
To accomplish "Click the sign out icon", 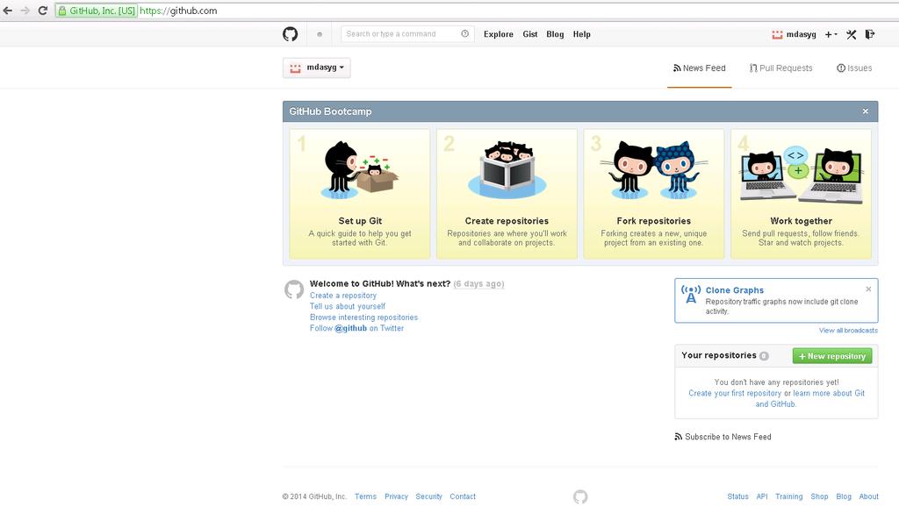I will coord(870,34).
